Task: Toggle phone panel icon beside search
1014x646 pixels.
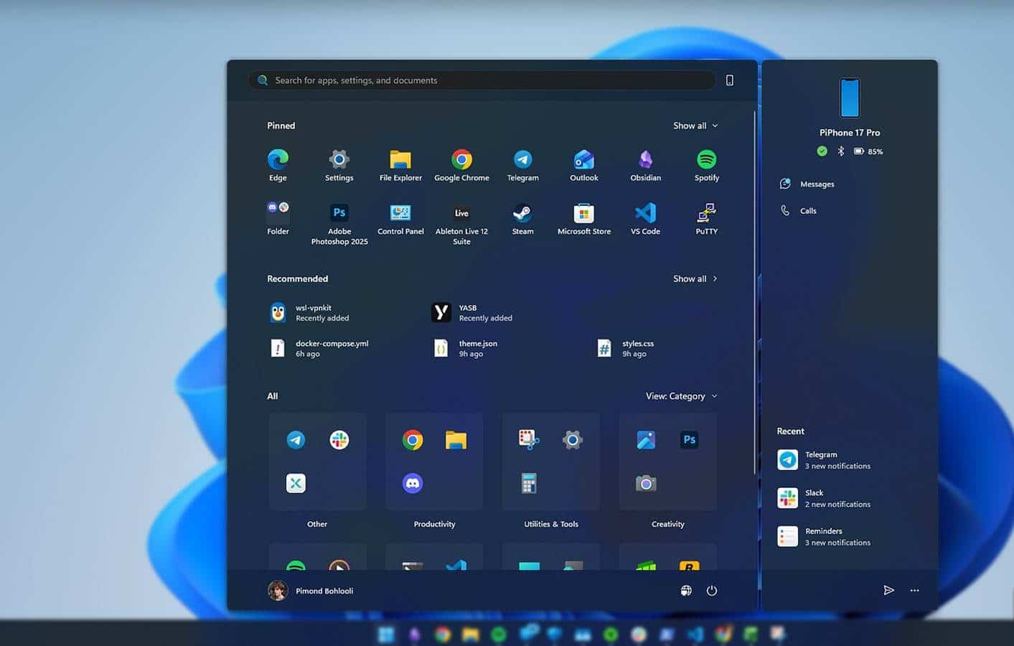Action: coord(730,80)
